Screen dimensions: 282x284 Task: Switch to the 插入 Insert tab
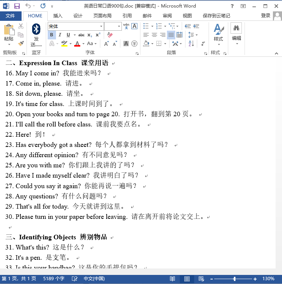58,16
